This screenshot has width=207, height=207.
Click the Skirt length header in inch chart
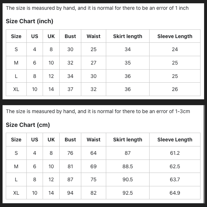tap(128, 36)
